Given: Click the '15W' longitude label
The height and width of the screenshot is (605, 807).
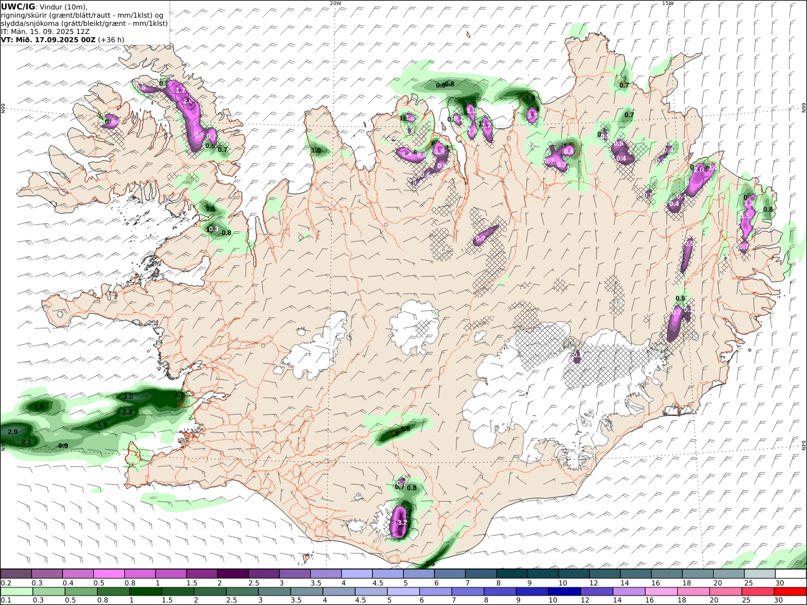Looking at the screenshot, I should (x=668, y=3).
